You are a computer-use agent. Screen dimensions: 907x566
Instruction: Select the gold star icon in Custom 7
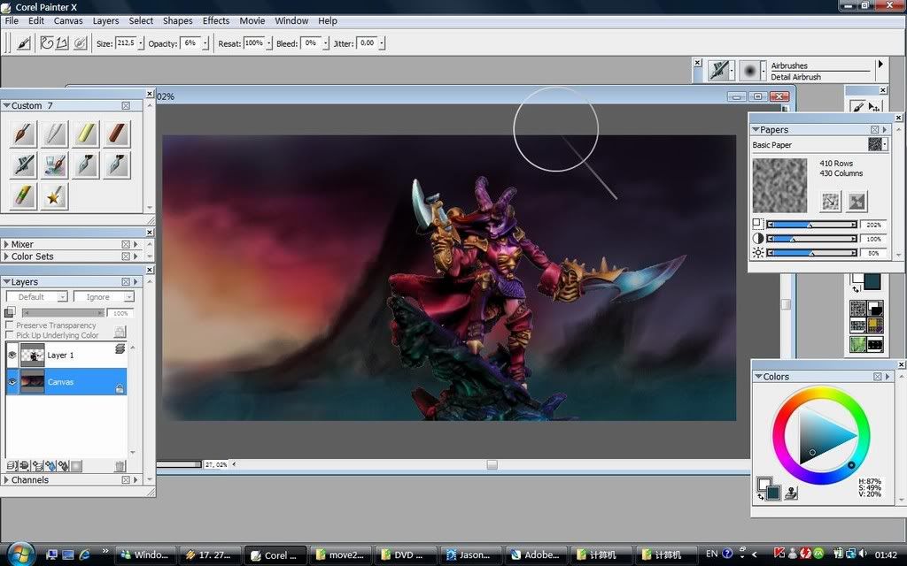point(54,196)
